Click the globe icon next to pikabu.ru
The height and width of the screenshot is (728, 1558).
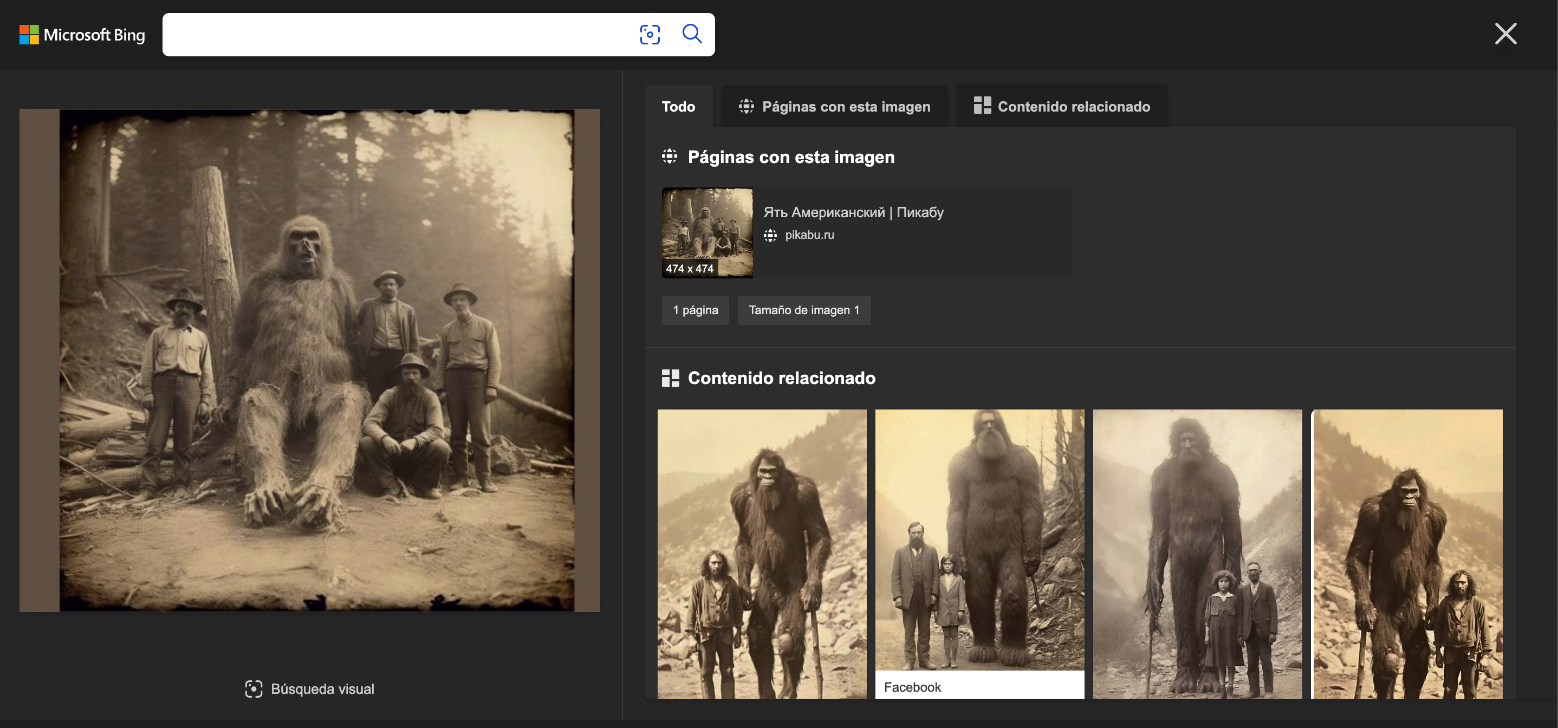(x=770, y=235)
